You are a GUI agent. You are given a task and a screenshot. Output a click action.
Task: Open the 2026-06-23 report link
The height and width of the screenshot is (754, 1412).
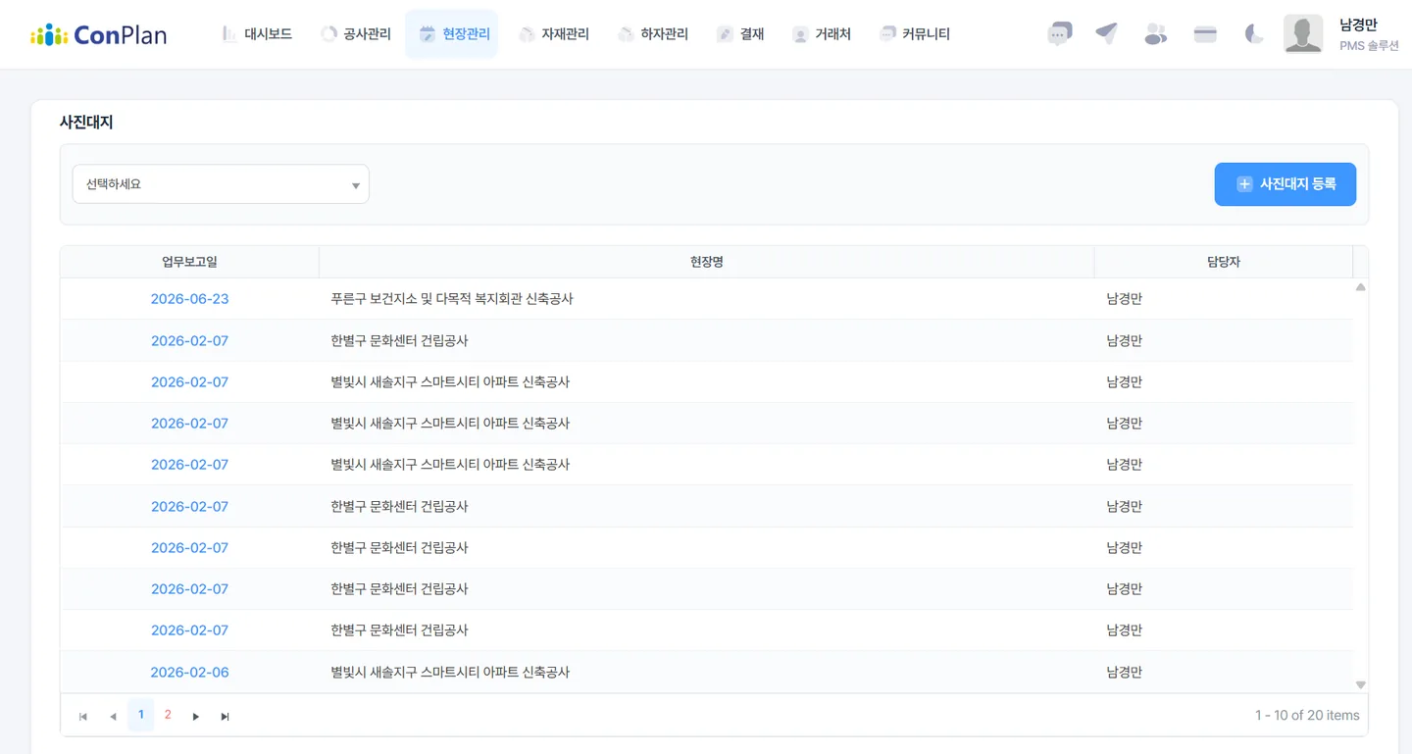(x=189, y=299)
